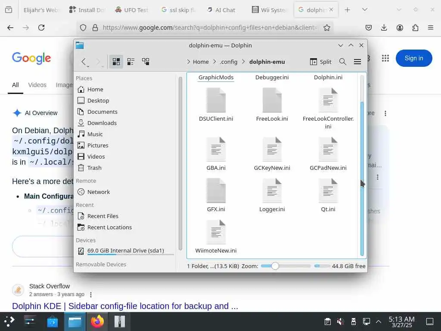Open search in Dolphin file manager
Screen dimensions: 441x331
(342, 62)
